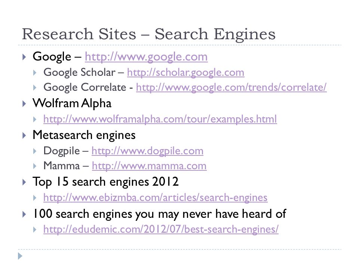Viewport: 359px width, 269px height.
Task: Open the http://www.google.com link
Action: [146, 57]
